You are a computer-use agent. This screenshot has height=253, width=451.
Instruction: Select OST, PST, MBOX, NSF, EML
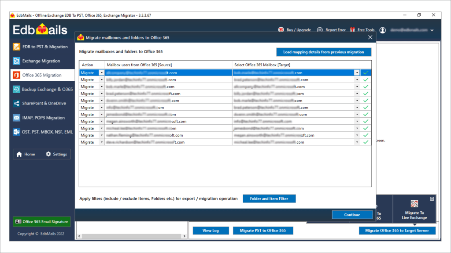(43, 132)
